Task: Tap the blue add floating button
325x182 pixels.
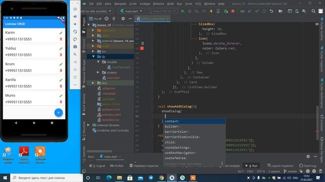Action: (x=58, y=112)
